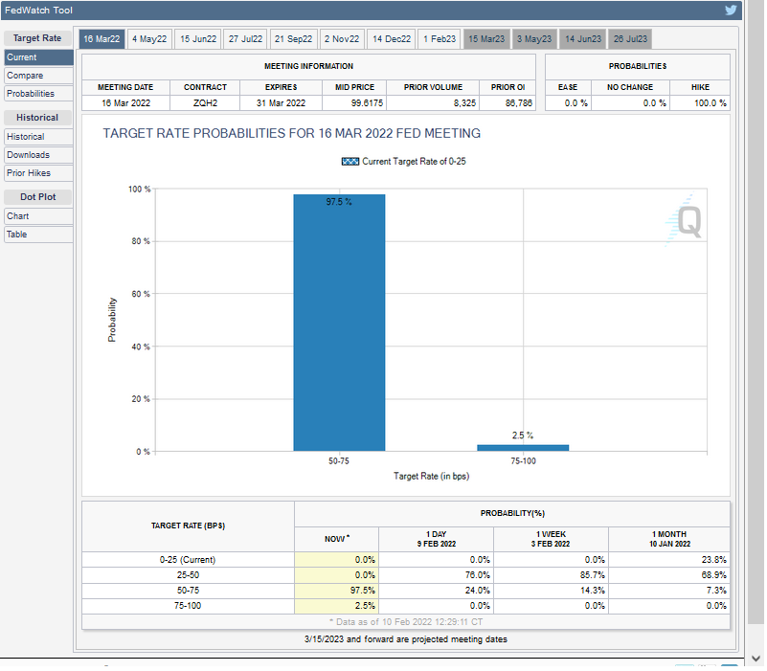Image resolution: width=767 pixels, height=671 pixels.
Task: View Prior Hikes
Action: point(38,172)
